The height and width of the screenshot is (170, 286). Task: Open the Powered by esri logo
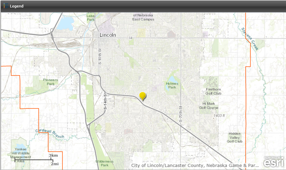274,162
